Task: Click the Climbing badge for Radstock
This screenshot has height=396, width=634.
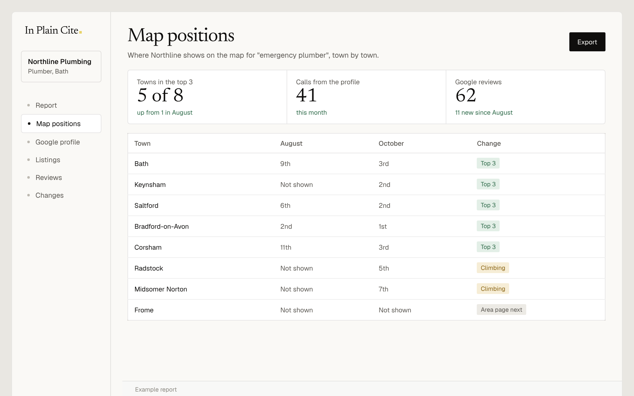Action: click(x=493, y=268)
